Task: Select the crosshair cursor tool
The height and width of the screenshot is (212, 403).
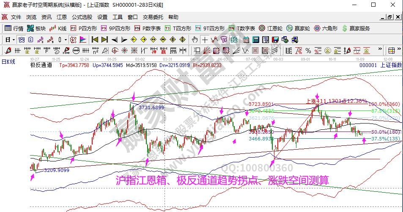Action: [205, 40]
